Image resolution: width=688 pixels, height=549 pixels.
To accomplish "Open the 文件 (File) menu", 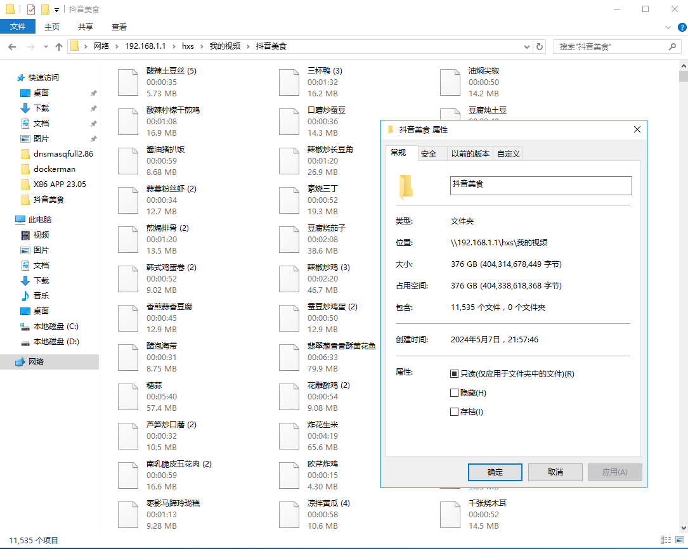I will pos(18,27).
